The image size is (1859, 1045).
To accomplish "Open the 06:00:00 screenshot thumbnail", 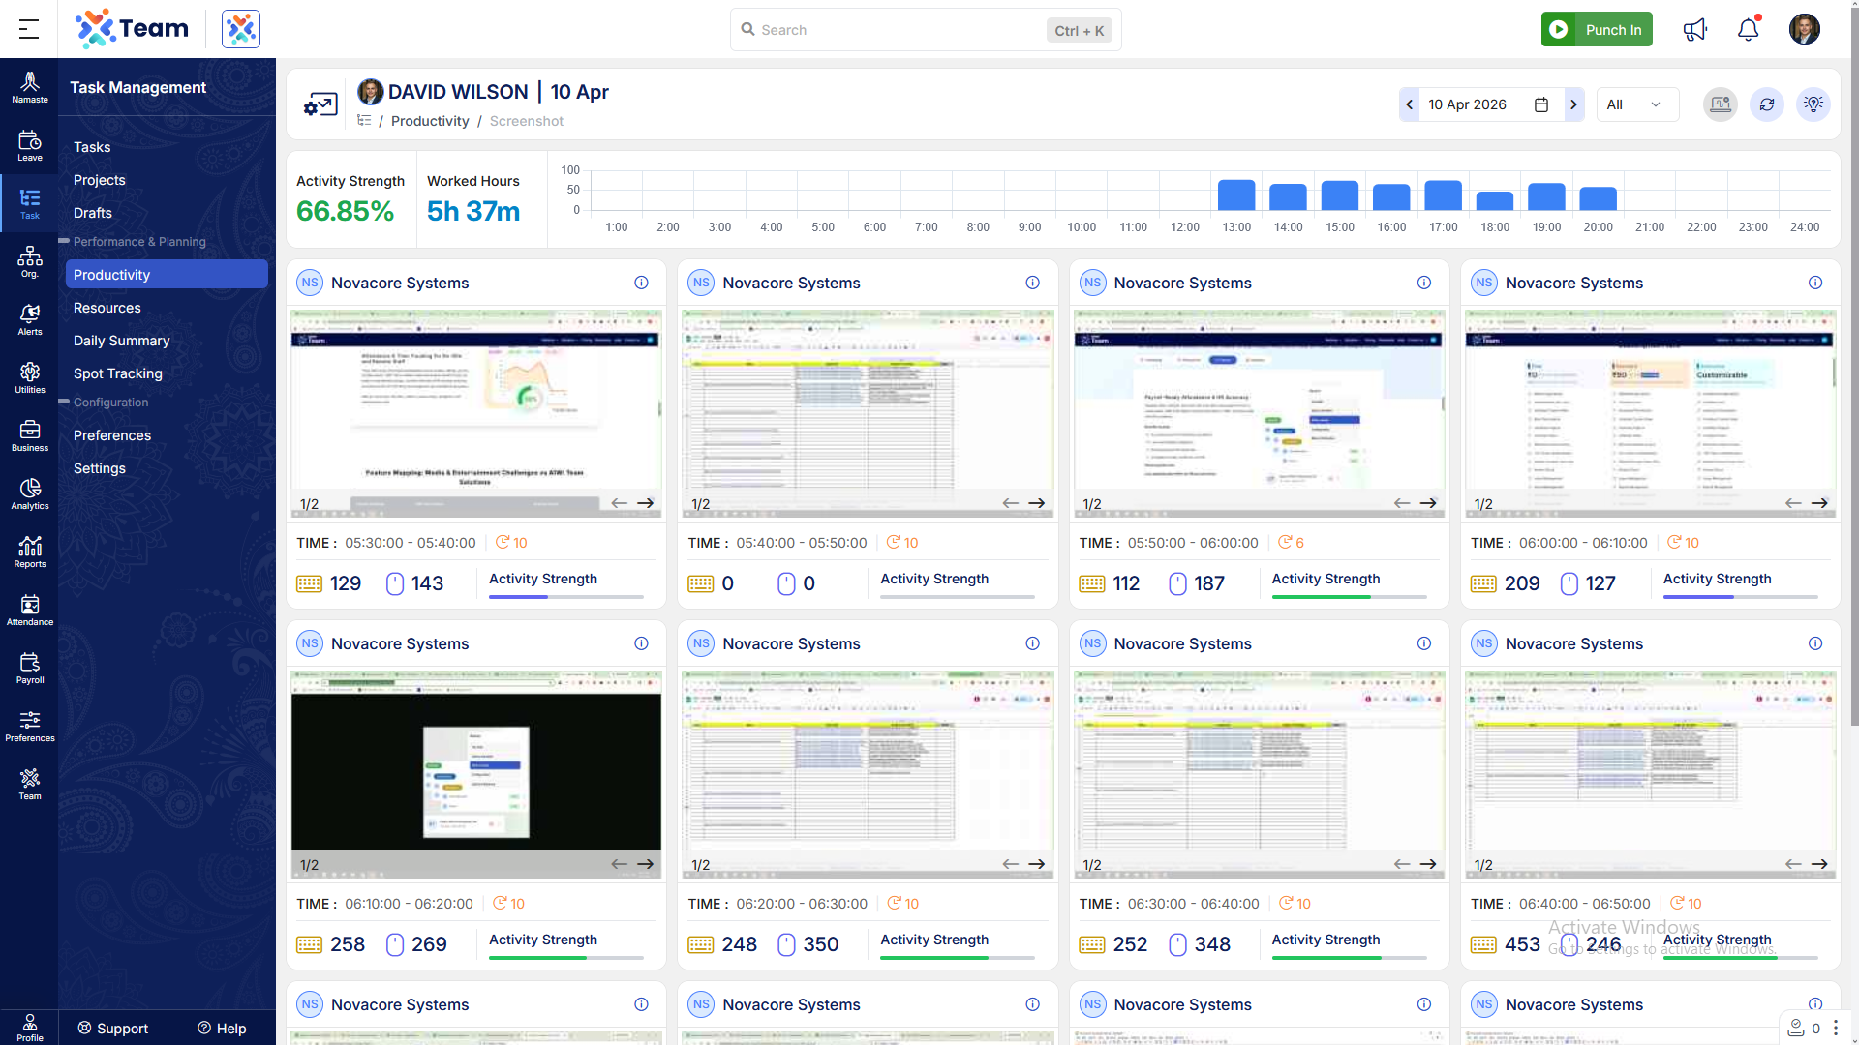I will pos(1650,413).
